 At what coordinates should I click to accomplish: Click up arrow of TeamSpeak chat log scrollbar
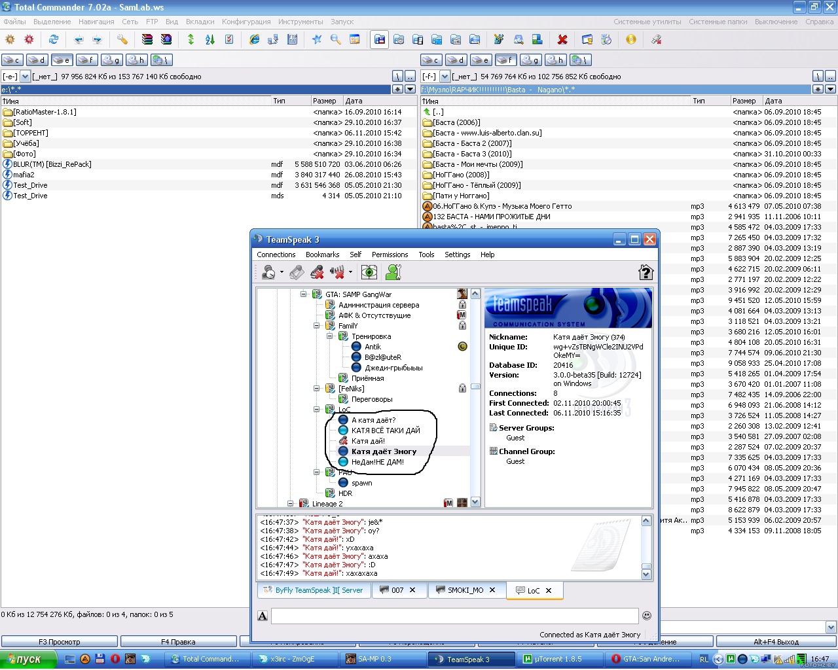[646, 521]
